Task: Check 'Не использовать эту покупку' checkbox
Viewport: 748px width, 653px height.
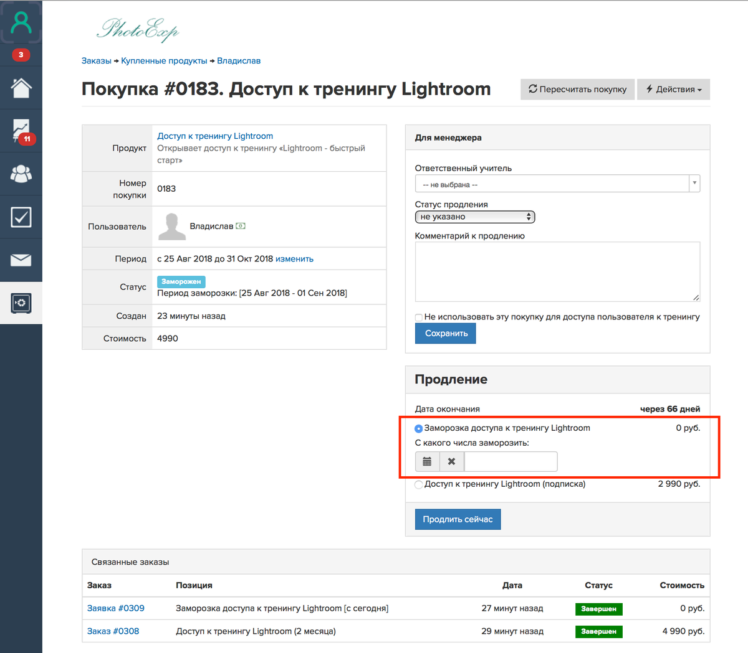Action: pos(419,317)
